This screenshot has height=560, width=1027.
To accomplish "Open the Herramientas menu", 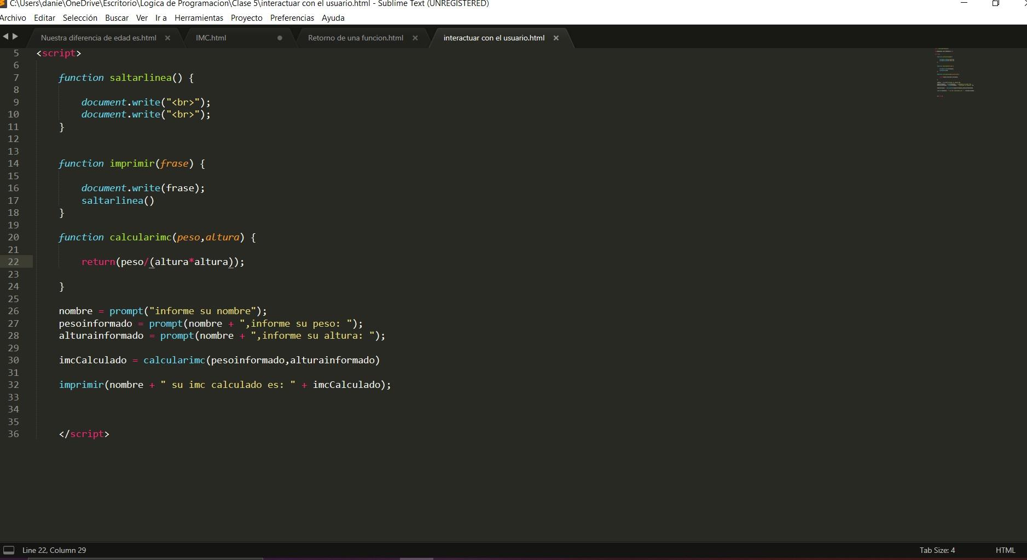I will (199, 18).
